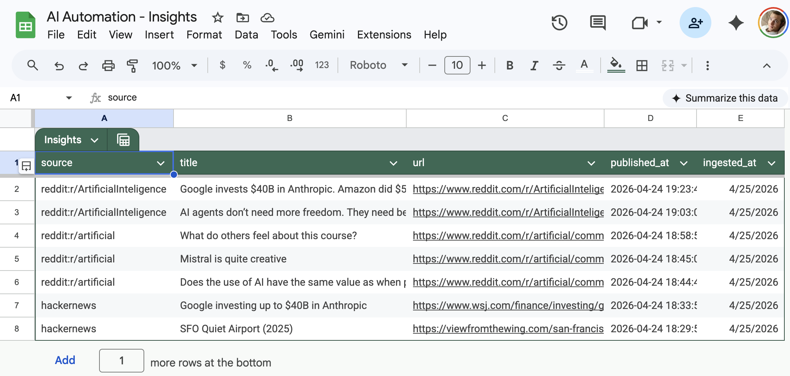The height and width of the screenshot is (376, 790).
Task: Open the reddit link in row 2
Action: coord(508,189)
